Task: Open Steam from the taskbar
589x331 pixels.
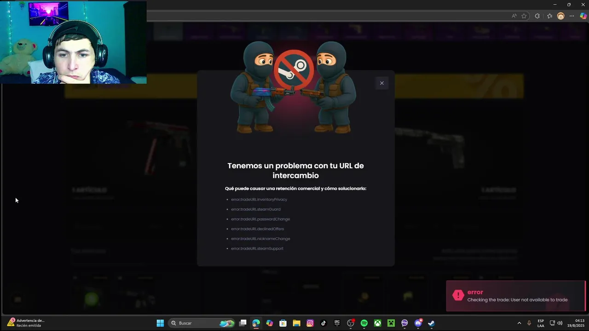Action: point(431,323)
